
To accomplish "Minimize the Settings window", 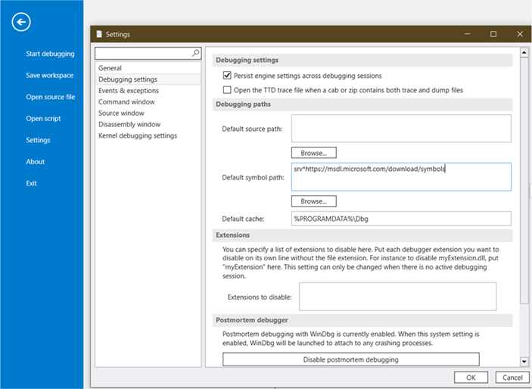I will click(467, 34).
